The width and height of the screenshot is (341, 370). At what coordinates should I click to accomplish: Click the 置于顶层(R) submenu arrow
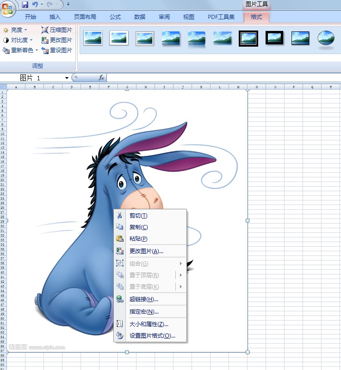click(x=181, y=275)
